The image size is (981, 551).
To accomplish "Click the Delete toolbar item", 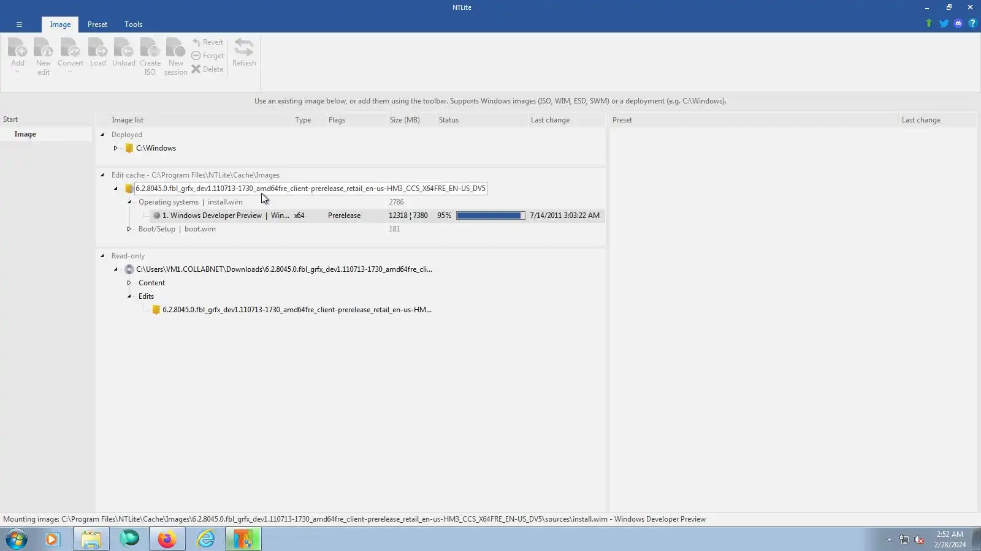I will 208,69.
